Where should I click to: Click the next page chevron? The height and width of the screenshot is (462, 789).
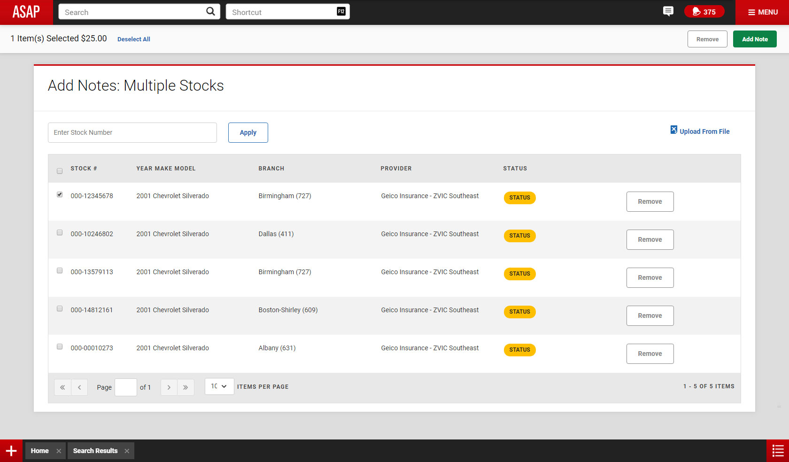pos(169,387)
